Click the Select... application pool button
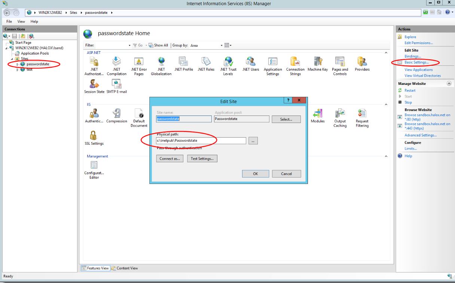Screen dimensions: 455x283 click(286, 119)
